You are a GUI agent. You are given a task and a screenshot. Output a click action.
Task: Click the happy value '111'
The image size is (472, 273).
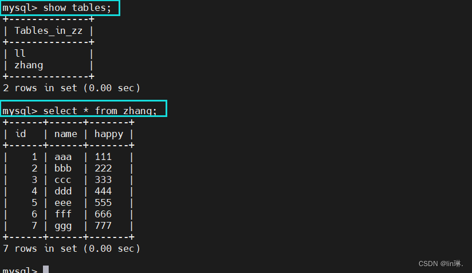tap(103, 157)
